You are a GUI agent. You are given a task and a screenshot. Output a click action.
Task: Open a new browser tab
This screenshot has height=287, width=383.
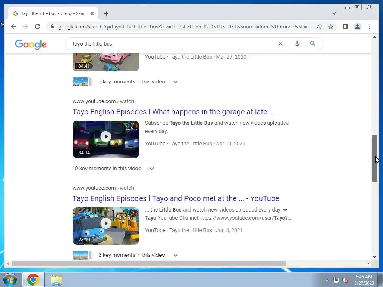(106, 13)
